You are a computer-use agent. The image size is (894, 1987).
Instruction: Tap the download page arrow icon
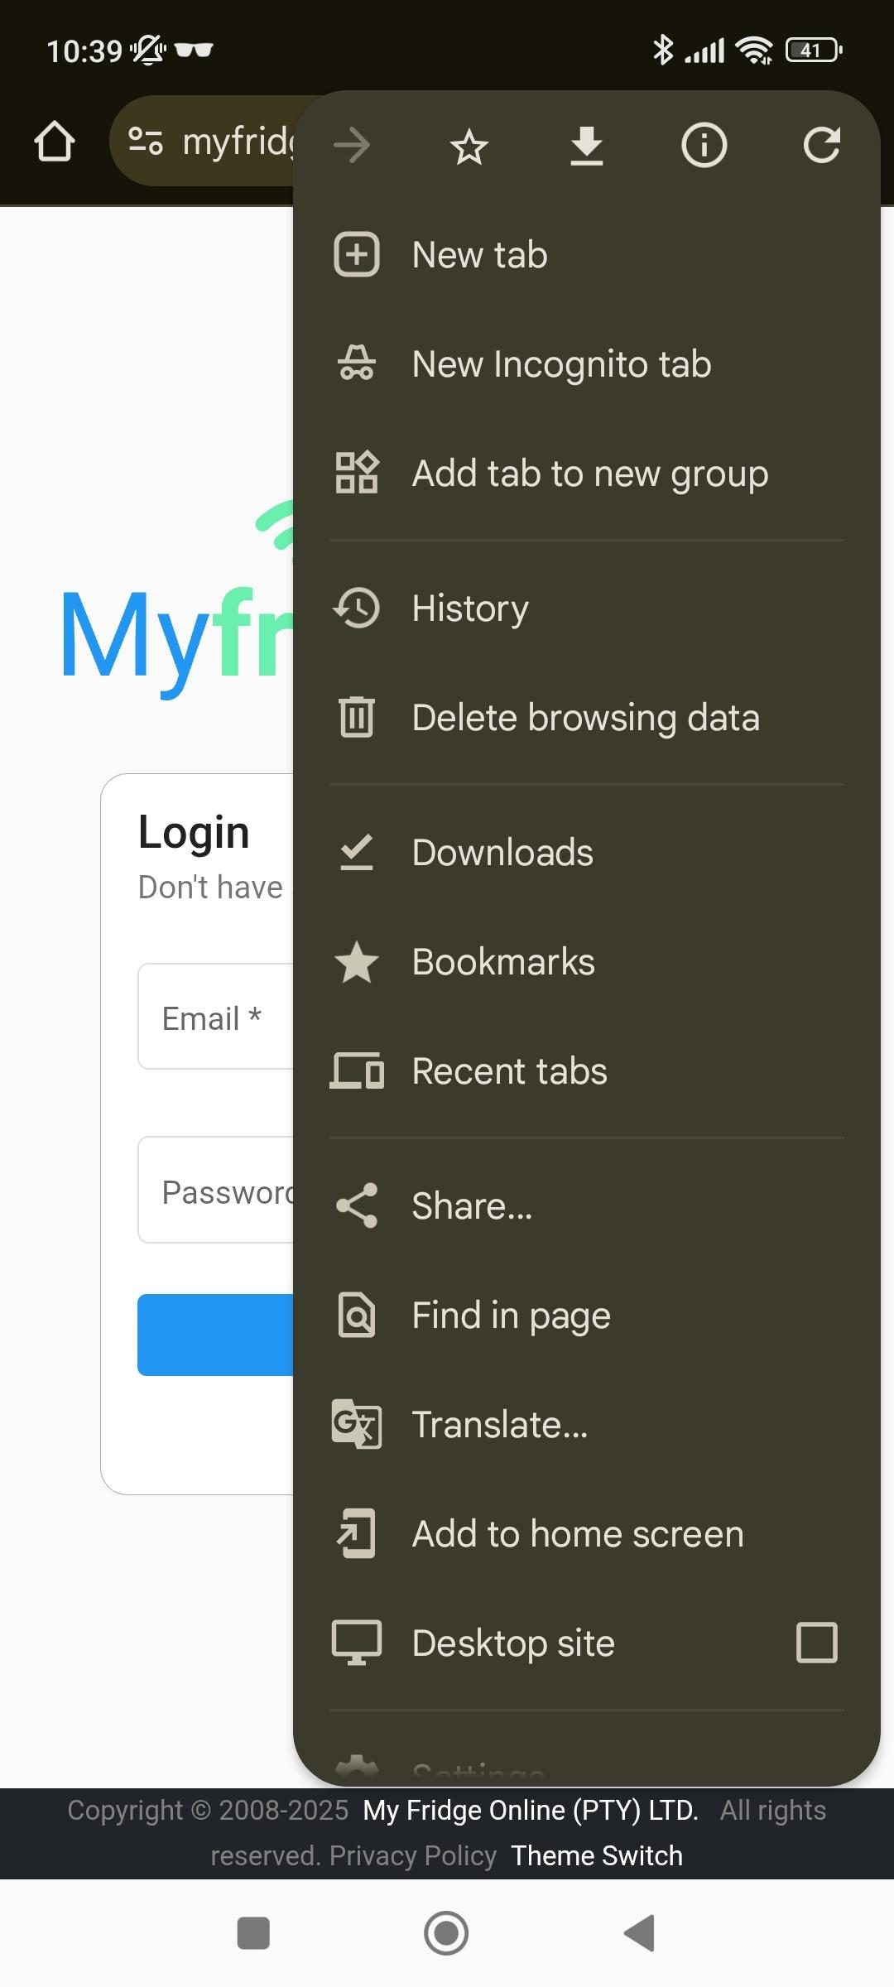(x=587, y=147)
